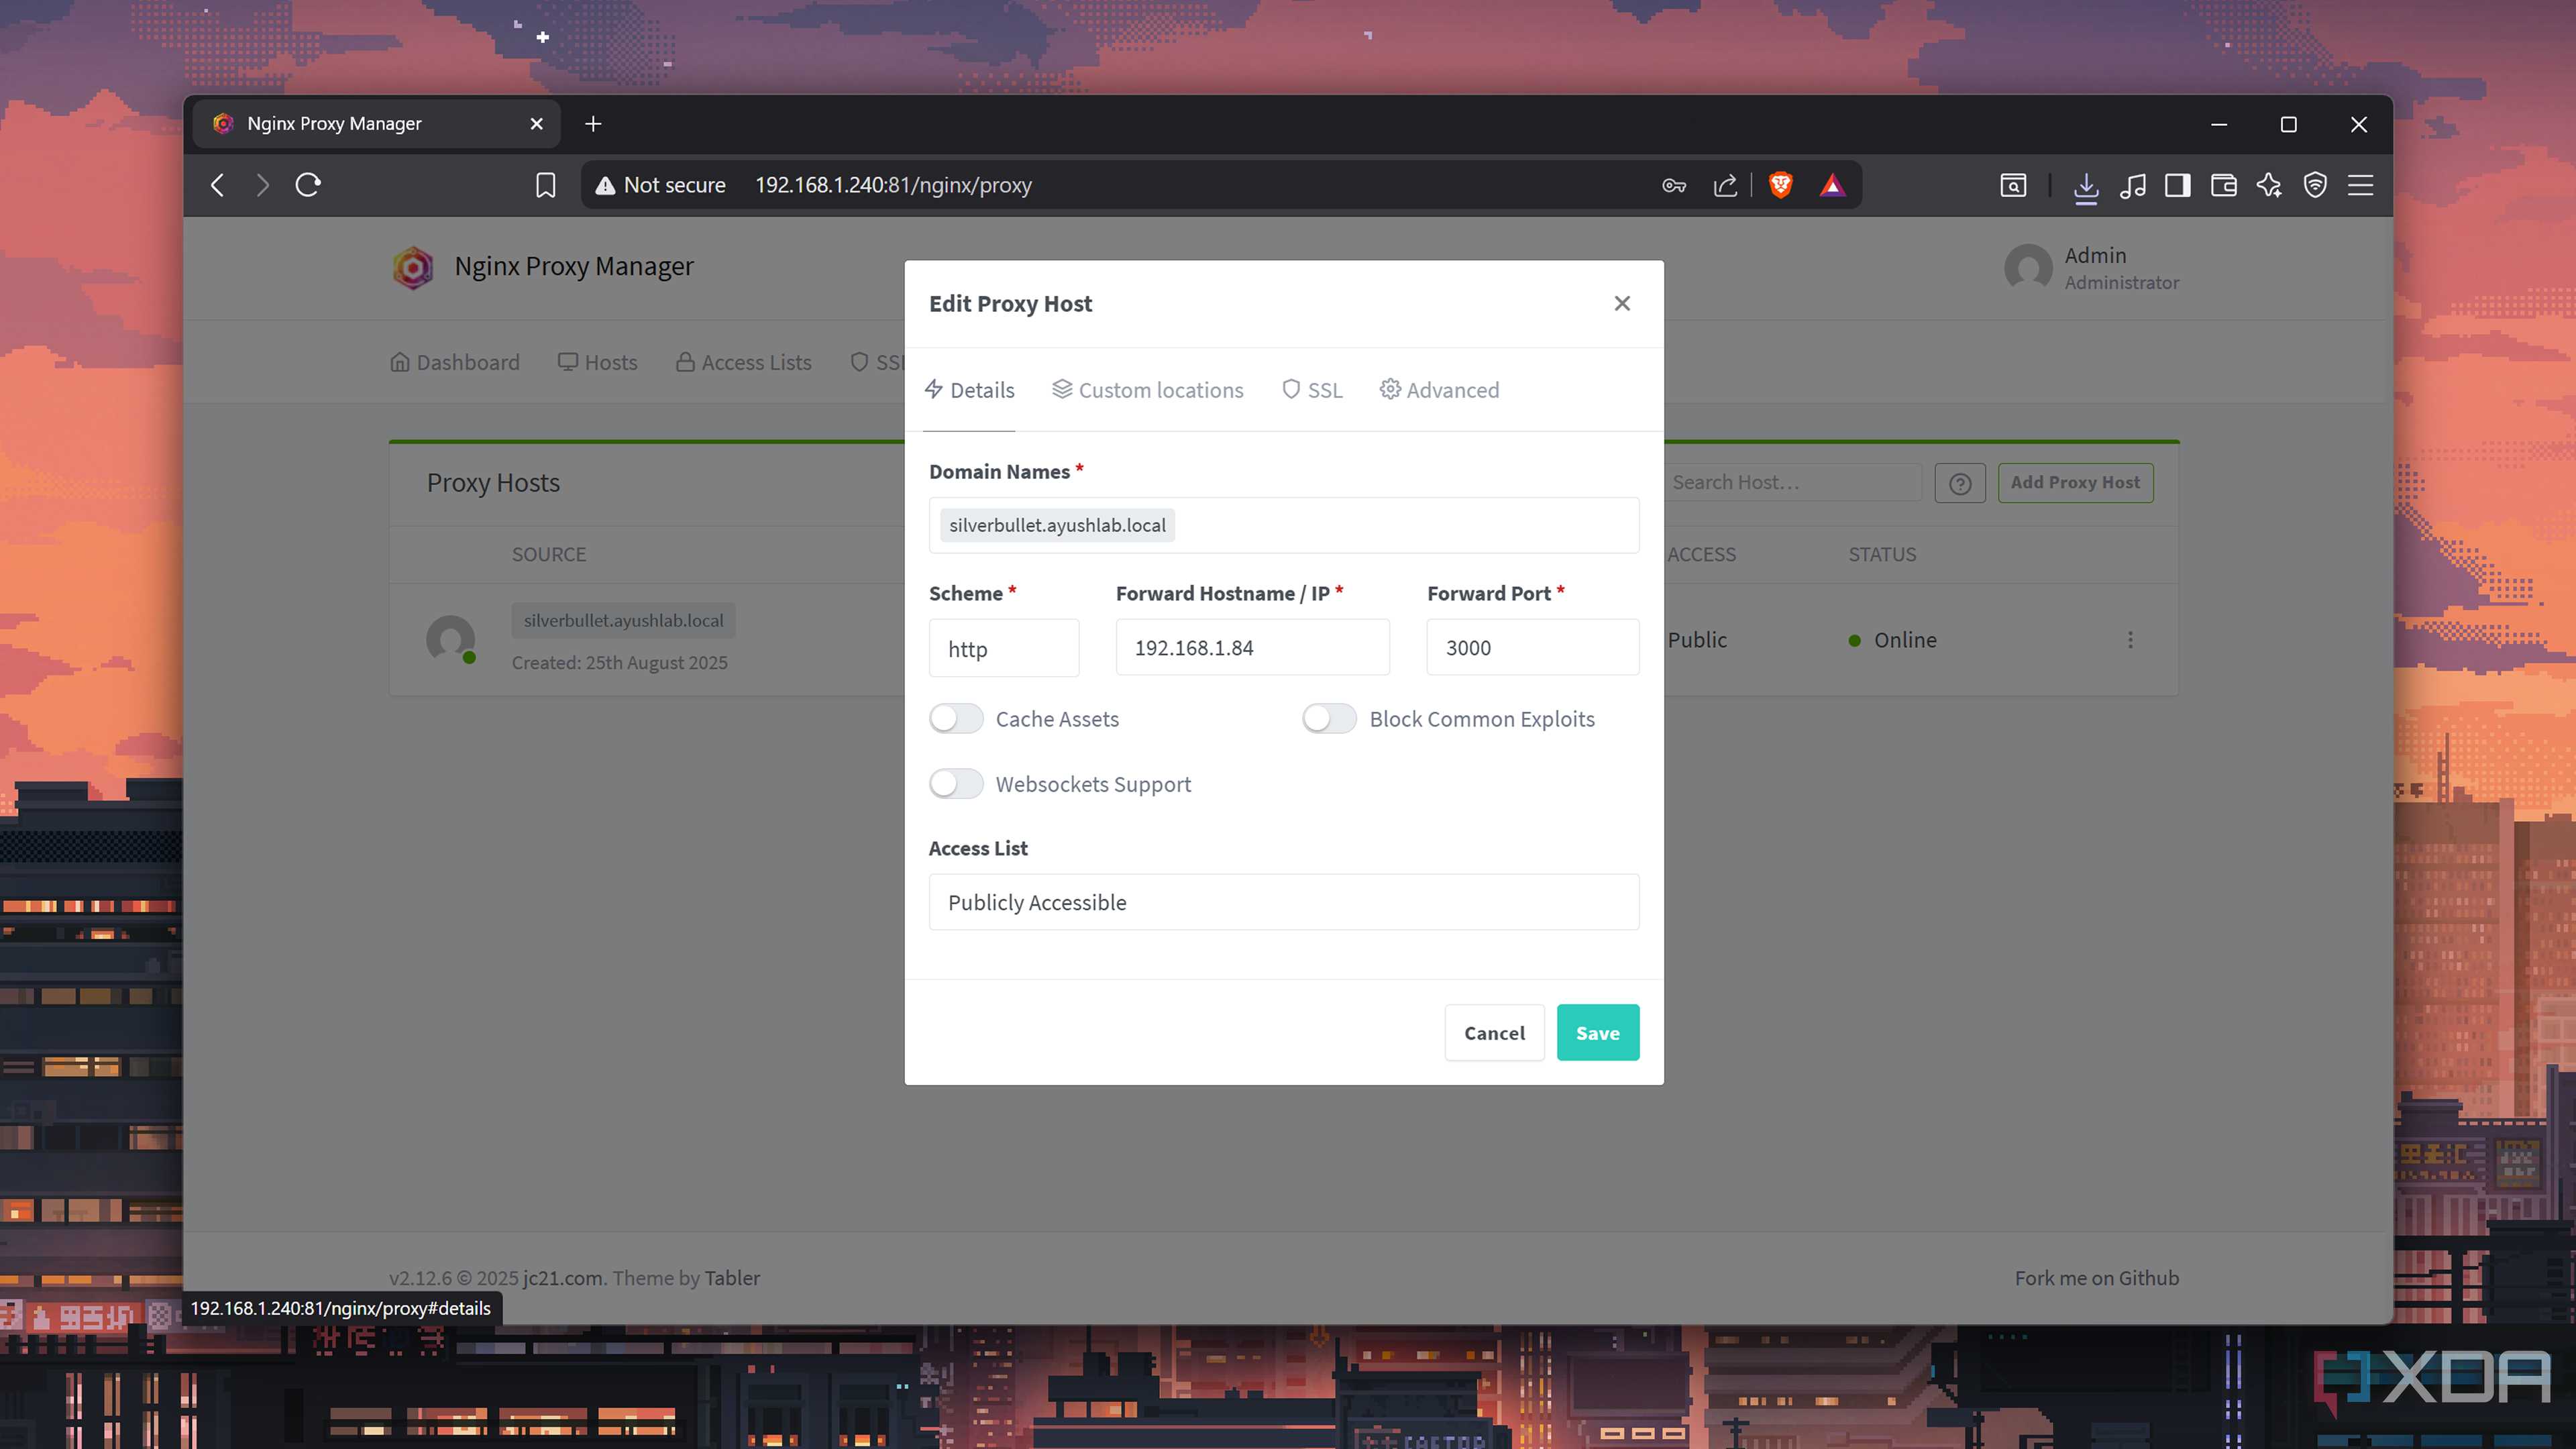Enable Block Common Exploits

1329,718
